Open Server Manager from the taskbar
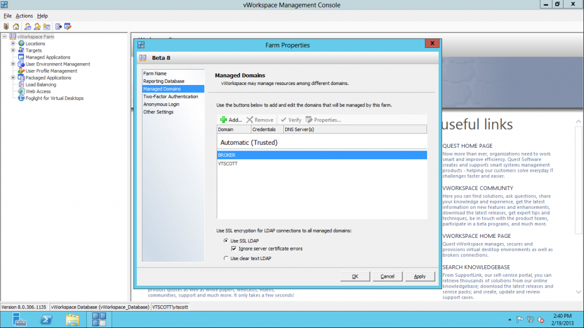This screenshot has width=584, height=328. 19,320
